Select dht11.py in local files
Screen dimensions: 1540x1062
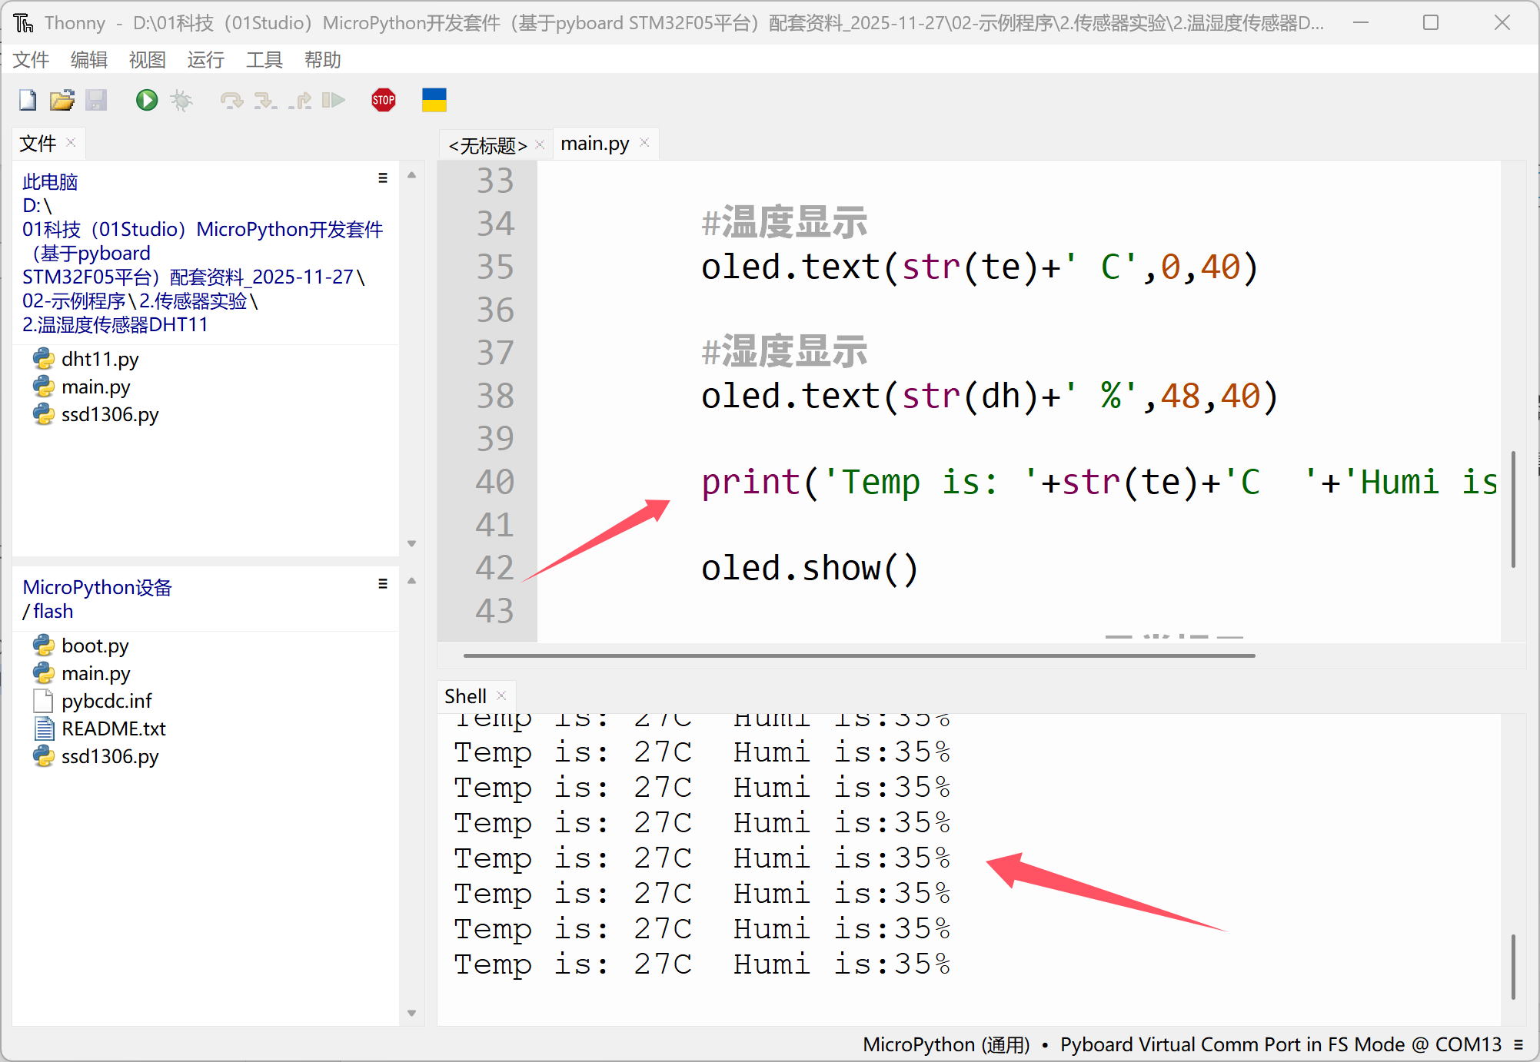100,359
